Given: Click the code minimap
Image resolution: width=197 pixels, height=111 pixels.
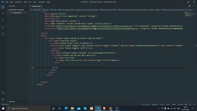Looking at the screenshot, I should (190, 15).
